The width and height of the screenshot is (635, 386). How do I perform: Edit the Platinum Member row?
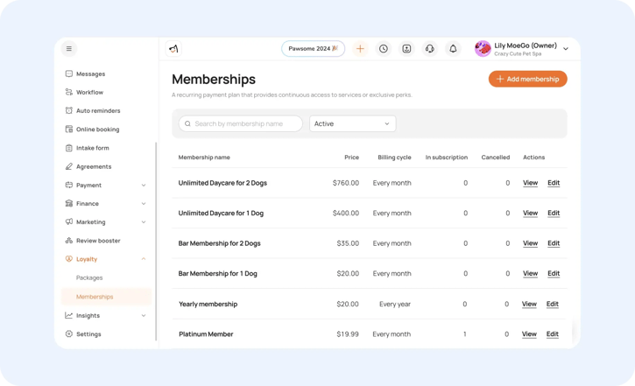coord(553,333)
